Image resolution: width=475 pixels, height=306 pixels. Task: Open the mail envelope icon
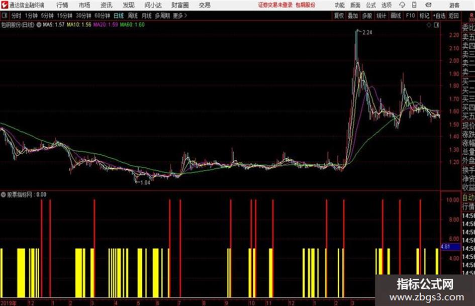(x=428, y=5)
